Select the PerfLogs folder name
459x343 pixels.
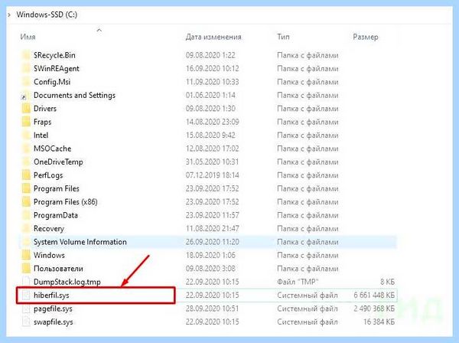[48, 175]
